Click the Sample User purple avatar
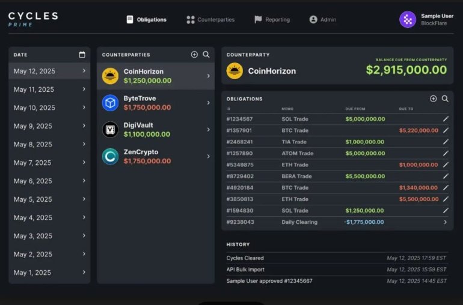Viewport: 463px width, 305px height. [x=408, y=19]
